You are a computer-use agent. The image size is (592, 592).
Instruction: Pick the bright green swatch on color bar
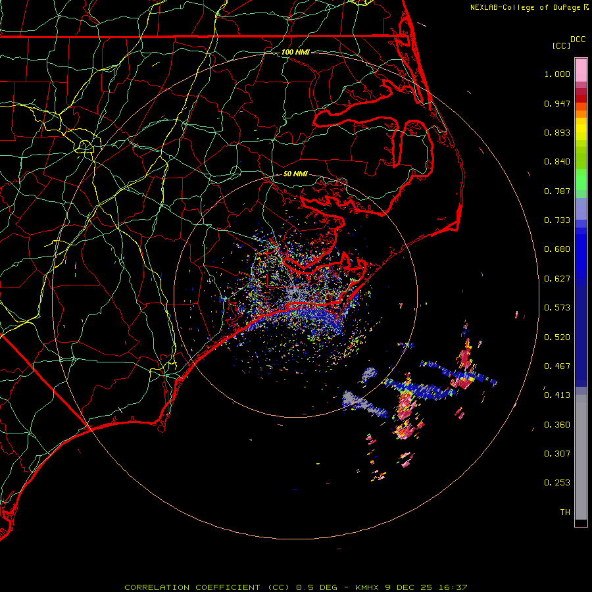[x=581, y=180]
